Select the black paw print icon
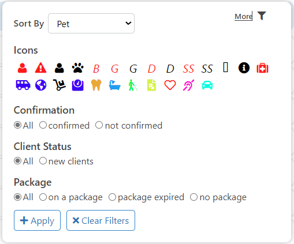Viewport: 294px width, 244px height. pyautogui.click(x=77, y=68)
